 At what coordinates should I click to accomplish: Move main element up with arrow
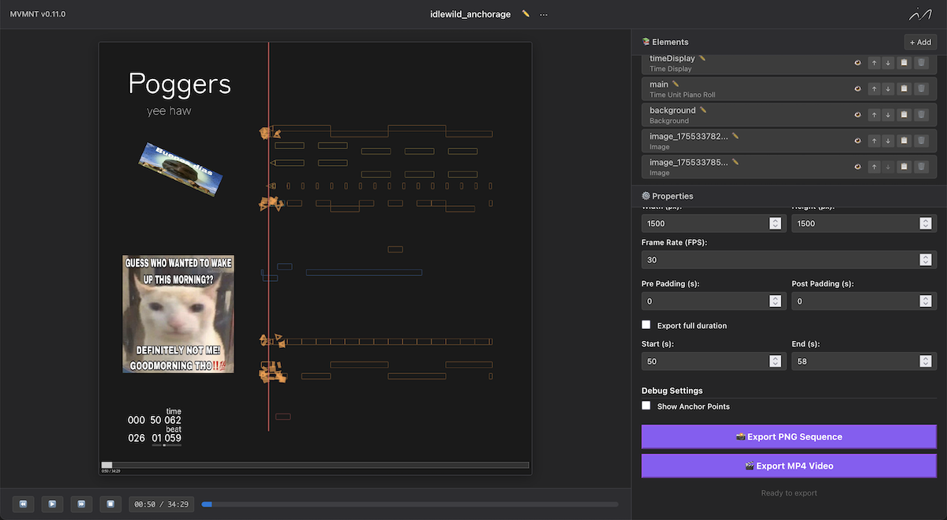(x=874, y=88)
